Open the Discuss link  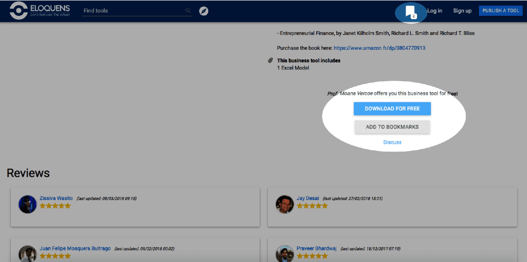[x=392, y=142]
